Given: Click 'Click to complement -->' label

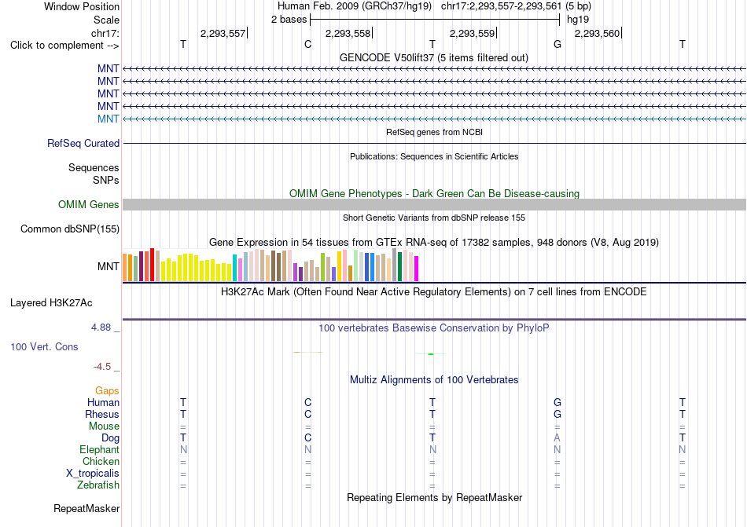Looking at the screenshot, I should 64,46.
